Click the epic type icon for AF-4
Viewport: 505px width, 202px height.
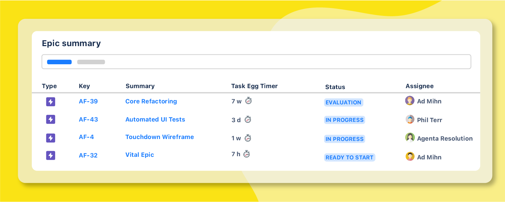51,138
